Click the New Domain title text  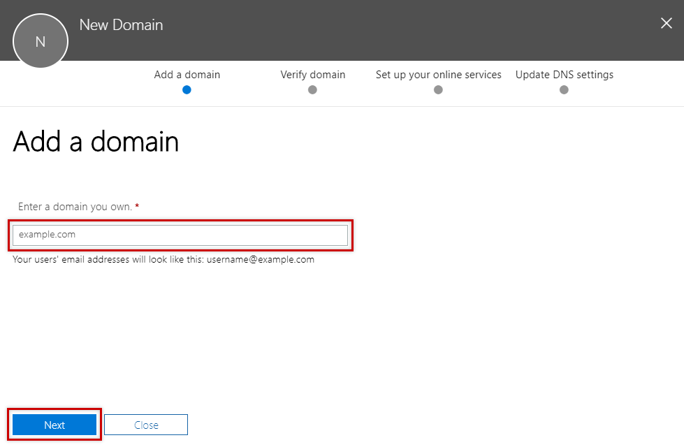tap(121, 25)
